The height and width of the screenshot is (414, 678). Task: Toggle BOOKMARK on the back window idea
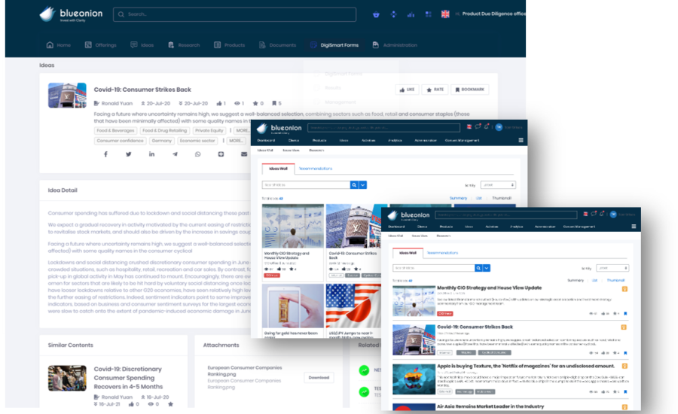click(469, 90)
